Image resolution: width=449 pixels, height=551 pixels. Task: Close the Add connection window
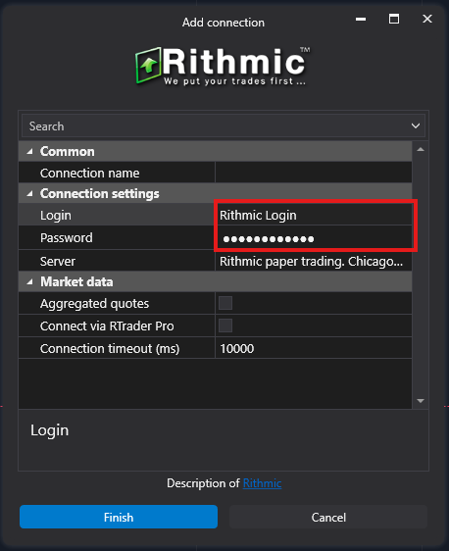427,19
